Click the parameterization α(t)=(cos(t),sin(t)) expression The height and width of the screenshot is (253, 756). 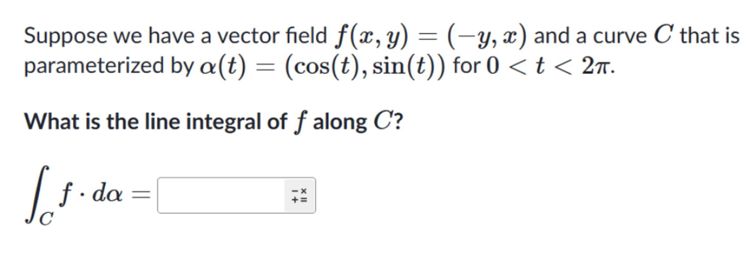[322, 67]
